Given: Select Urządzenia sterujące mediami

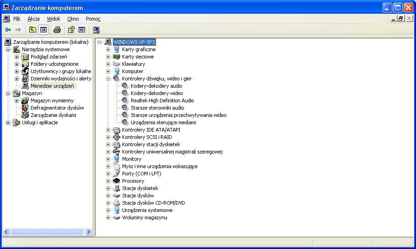Looking at the screenshot, I should pos(163,122).
